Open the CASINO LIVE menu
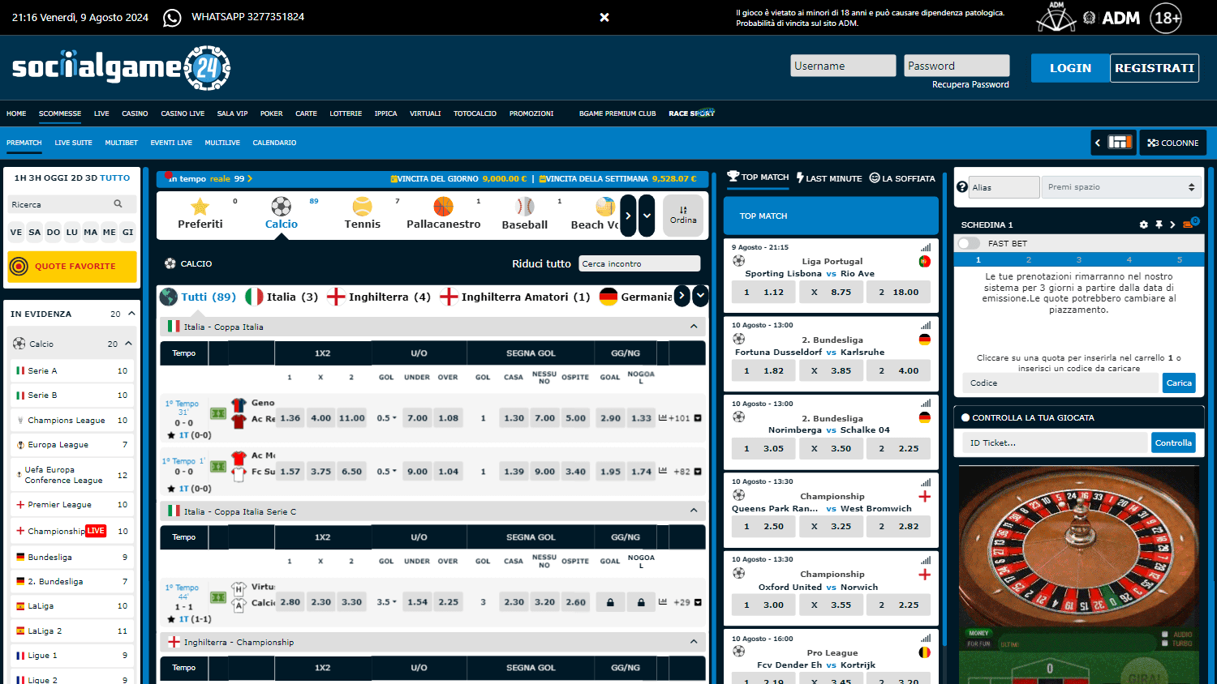 [x=183, y=113]
